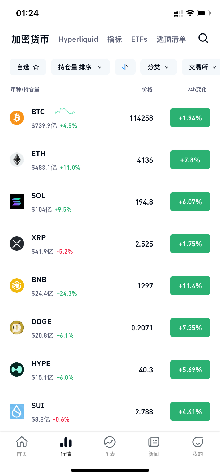Switch to the ETFs tab
Image resolution: width=220 pixels, height=476 pixels.
[x=139, y=39]
